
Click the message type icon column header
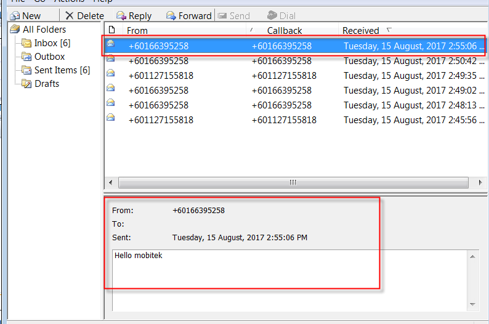(111, 30)
